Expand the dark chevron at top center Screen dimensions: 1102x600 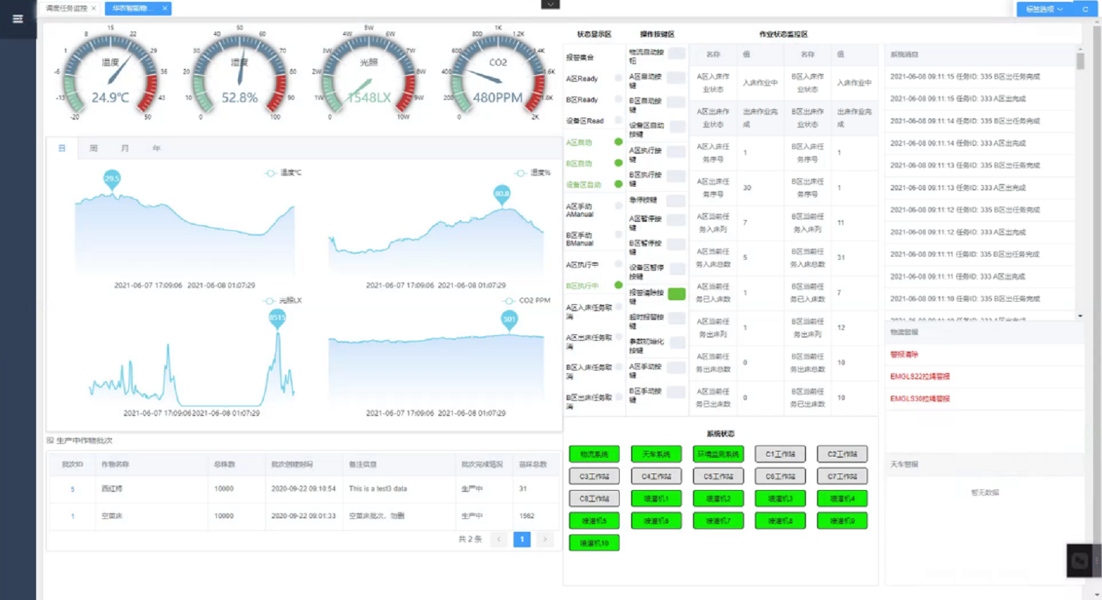pyautogui.click(x=550, y=5)
